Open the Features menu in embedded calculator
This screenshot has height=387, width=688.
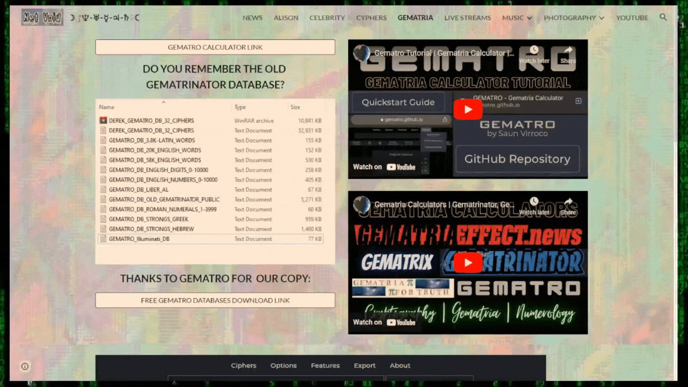pyautogui.click(x=325, y=365)
